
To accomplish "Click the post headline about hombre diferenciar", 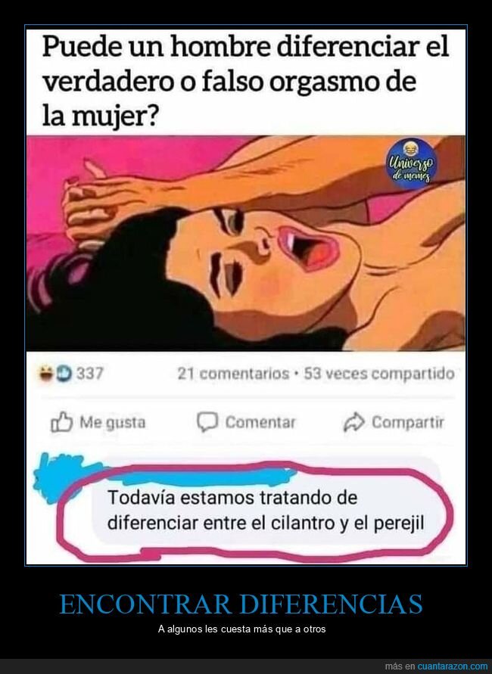I will [x=245, y=82].
